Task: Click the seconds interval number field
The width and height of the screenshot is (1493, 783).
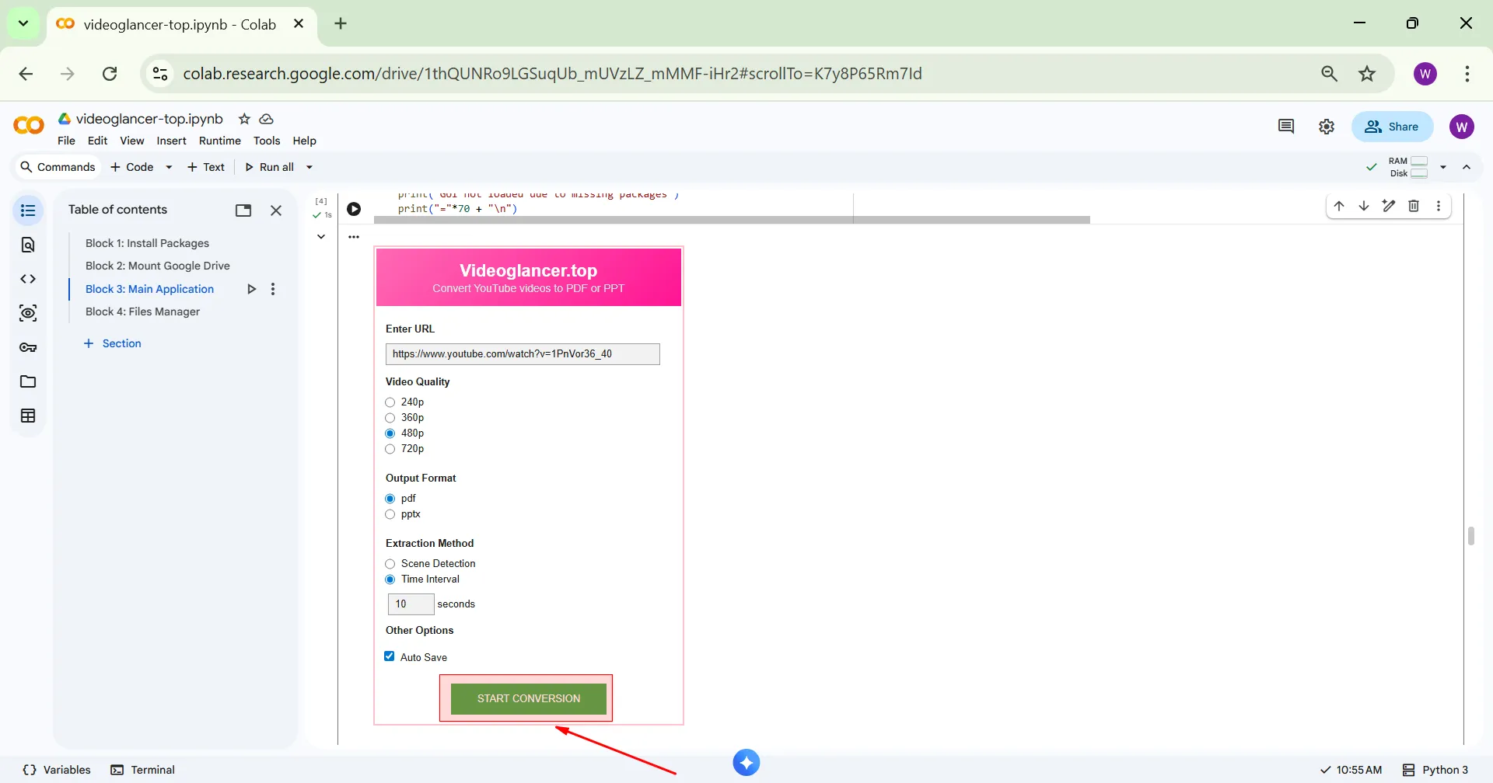Action: (411, 604)
